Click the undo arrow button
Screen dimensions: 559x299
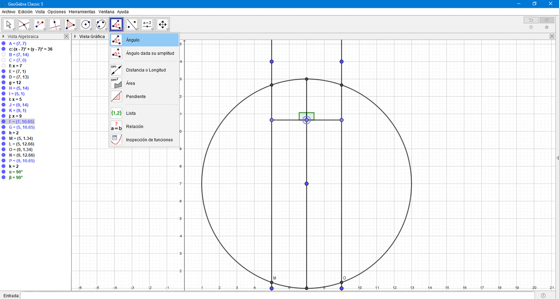[x=531, y=20]
